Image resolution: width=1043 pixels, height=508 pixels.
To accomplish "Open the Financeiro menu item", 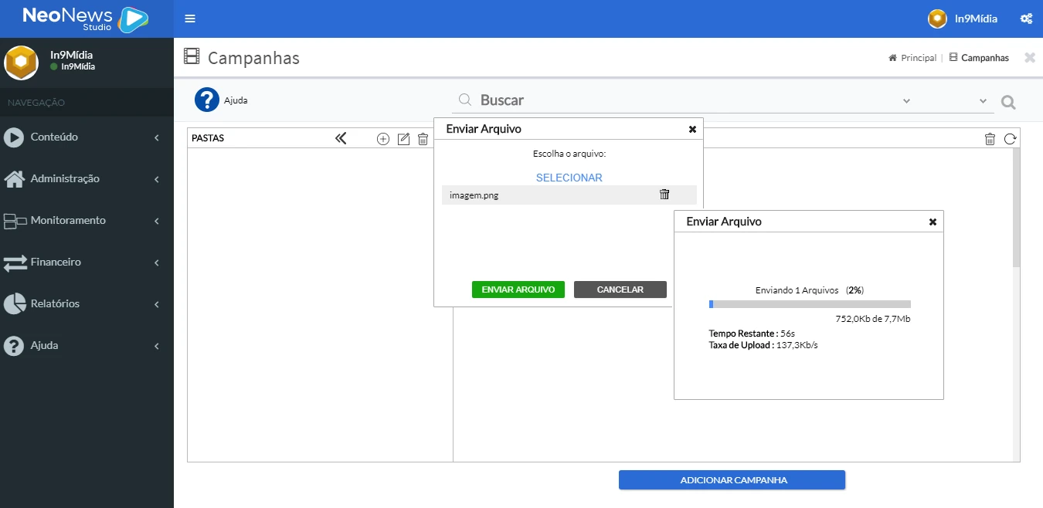I will [x=87, y=262].
